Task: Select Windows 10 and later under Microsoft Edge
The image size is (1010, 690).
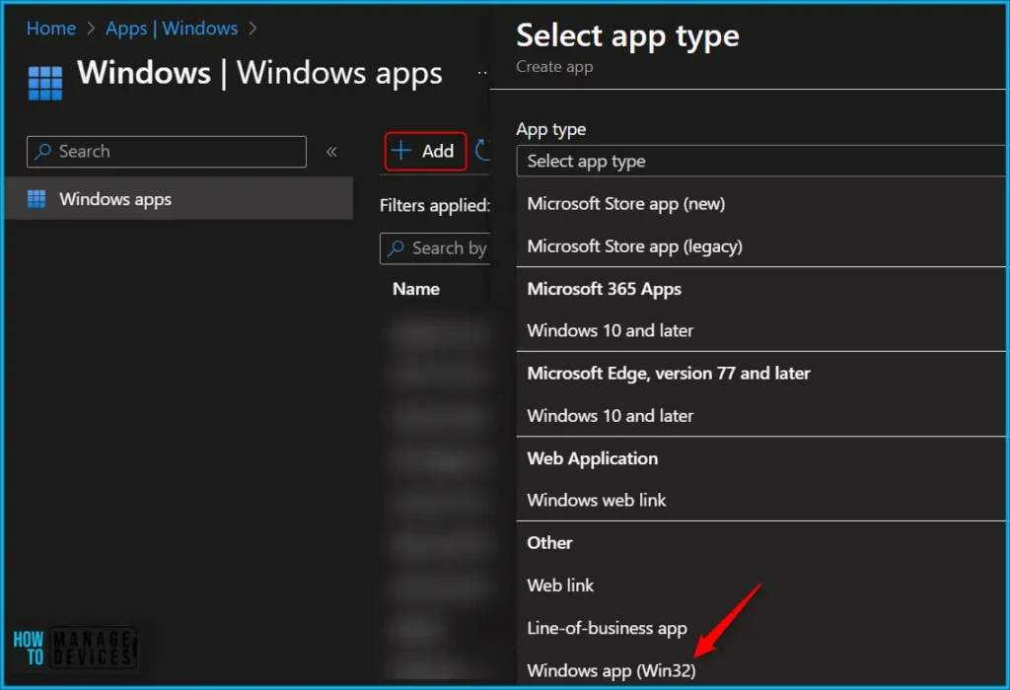Action: coord(610,416)
